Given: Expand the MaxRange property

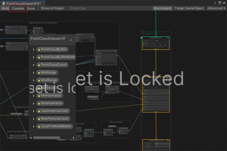Looking at the screenshot, I should click(34, 80).
